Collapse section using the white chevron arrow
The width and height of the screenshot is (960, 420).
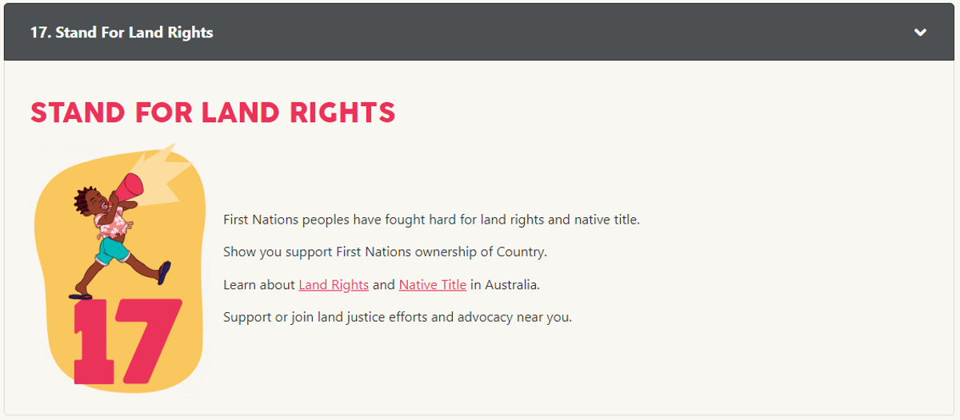pos(921,33)
